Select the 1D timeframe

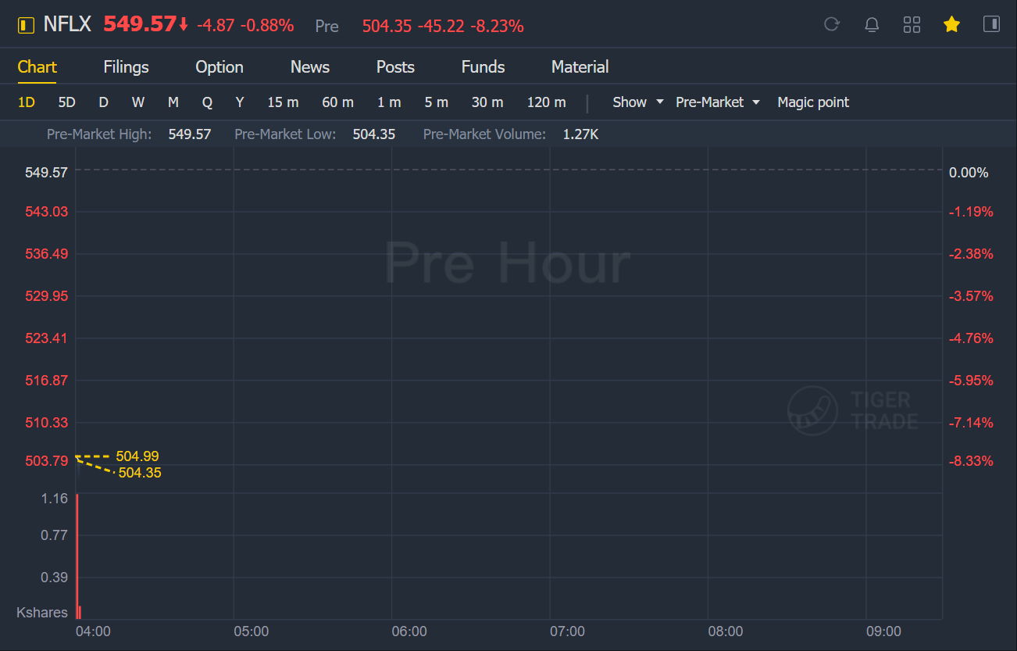(x=27, y=102)
